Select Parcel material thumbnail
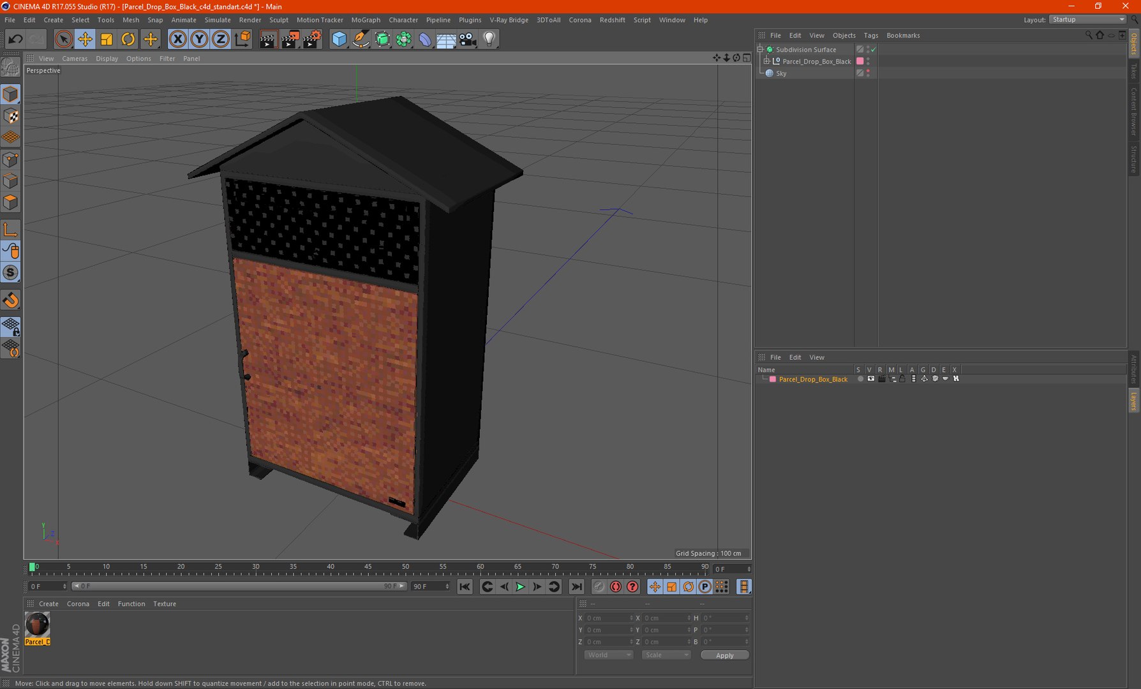The width and height of the screenshot is (1141, 689). click(37, 625)
